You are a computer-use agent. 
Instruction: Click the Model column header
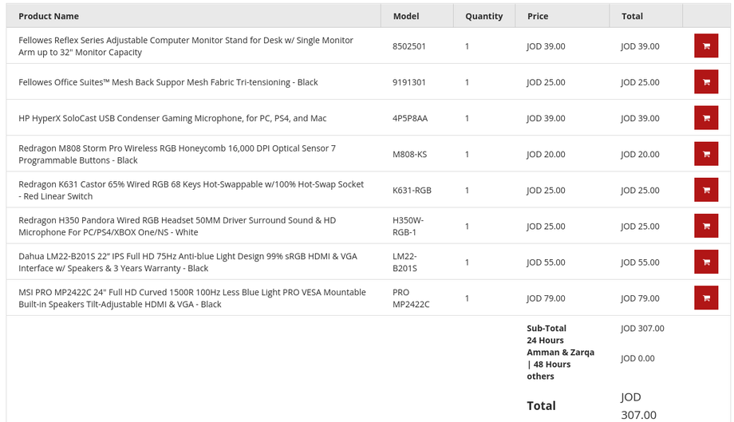click(x=406, y=16)
